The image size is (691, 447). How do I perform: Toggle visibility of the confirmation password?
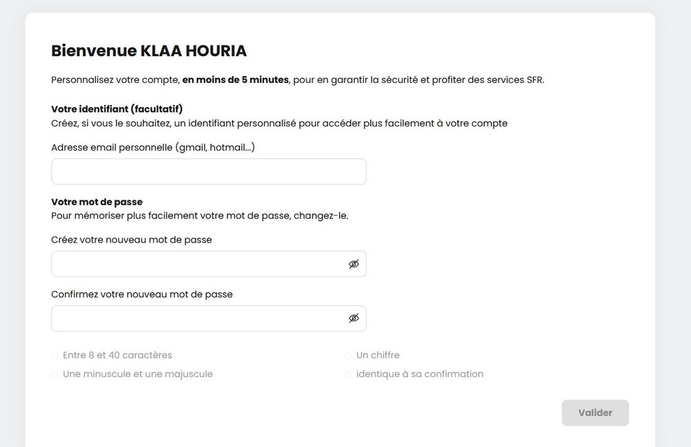(353, 318)
